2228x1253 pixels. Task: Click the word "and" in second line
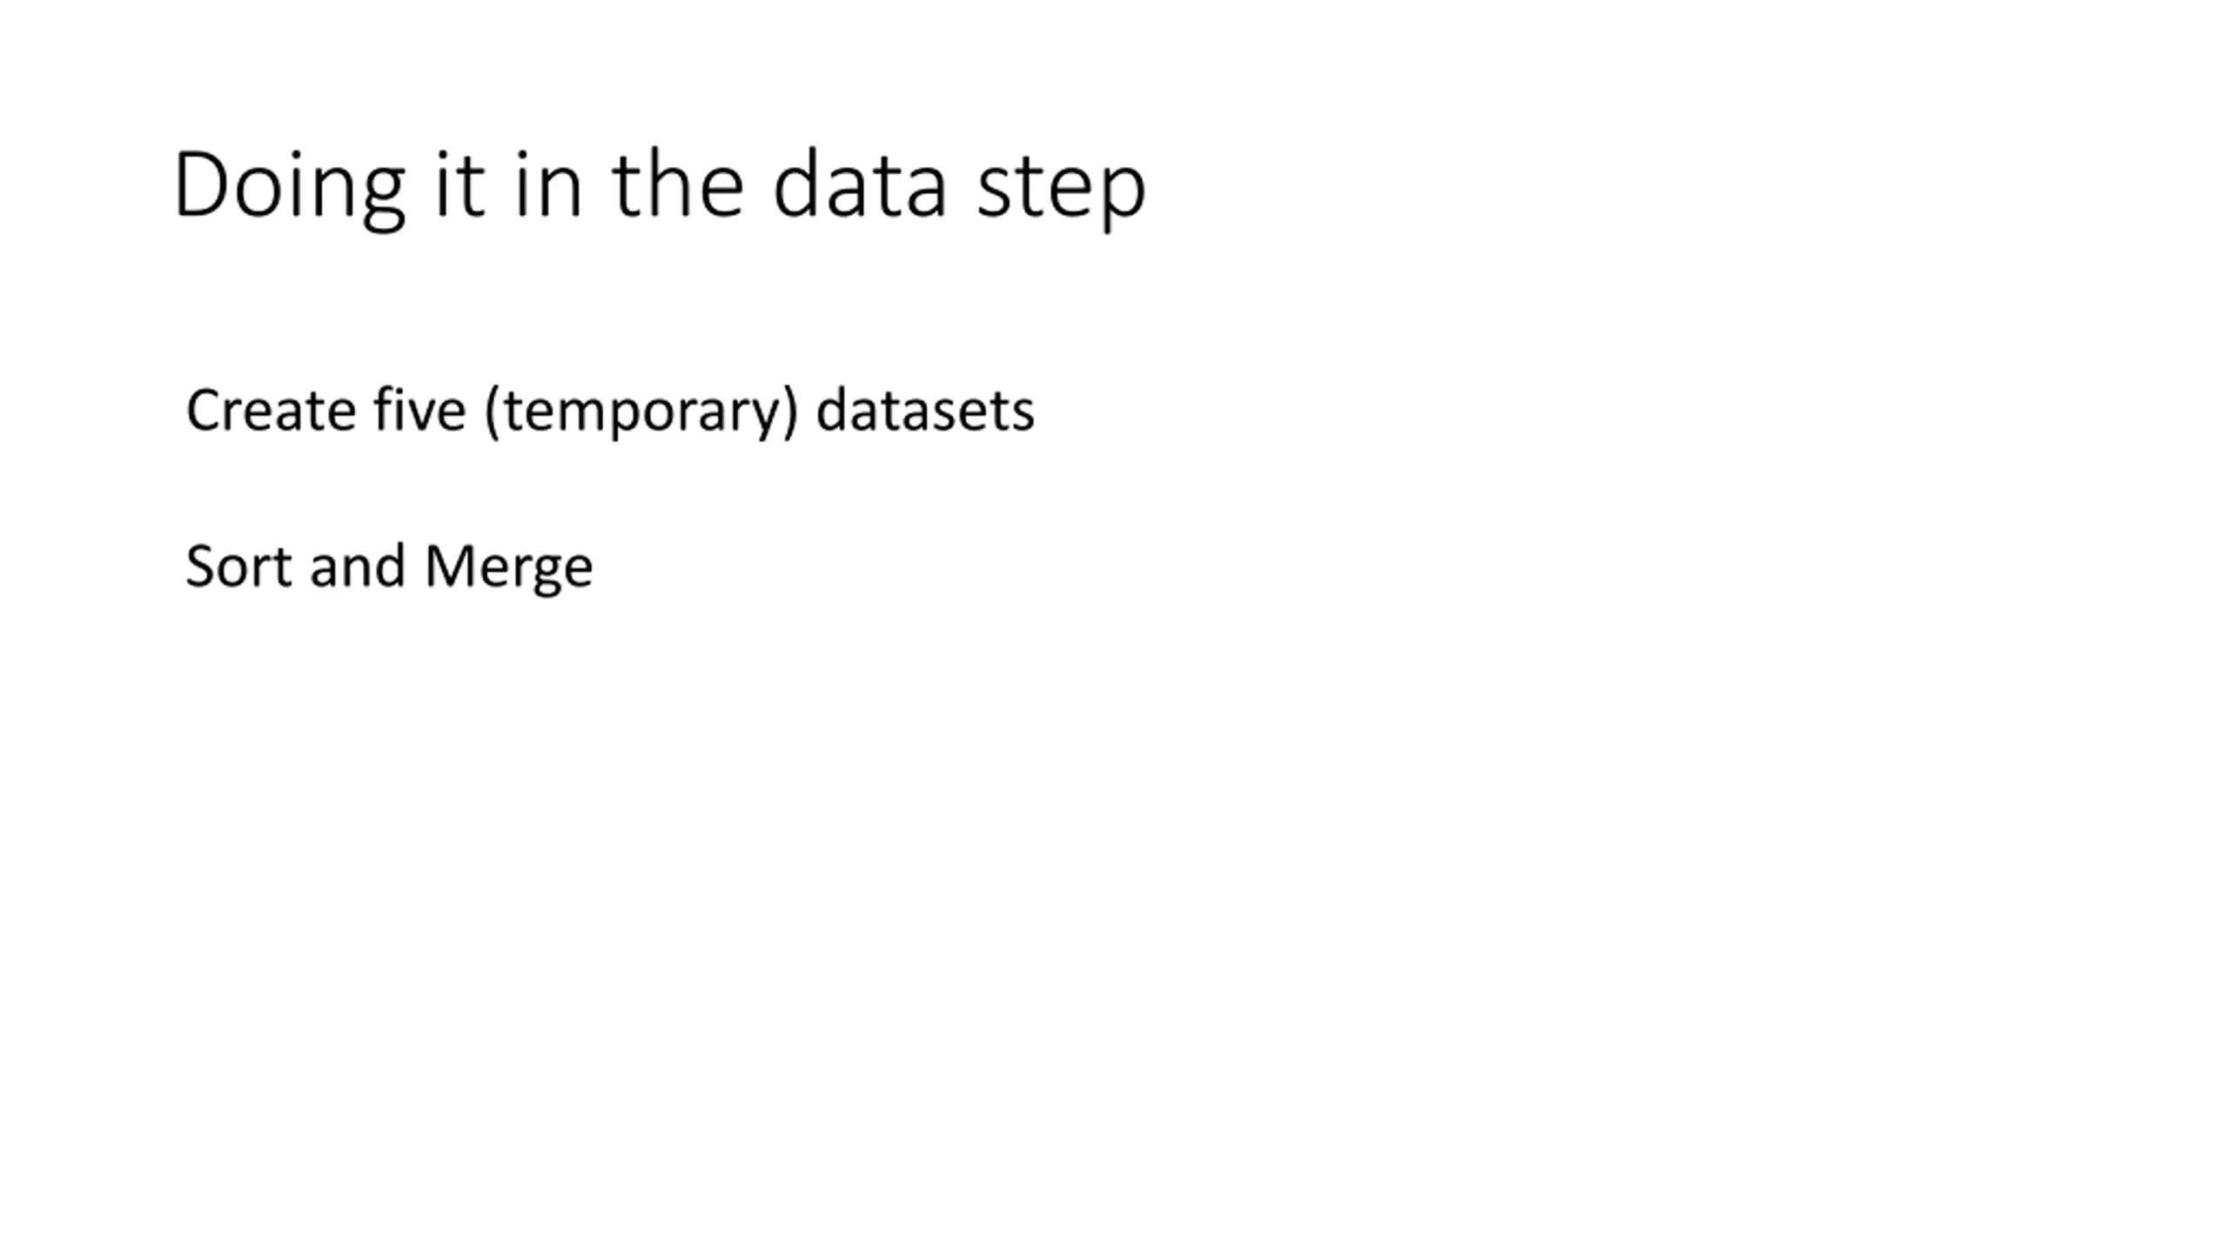(358, 565)
